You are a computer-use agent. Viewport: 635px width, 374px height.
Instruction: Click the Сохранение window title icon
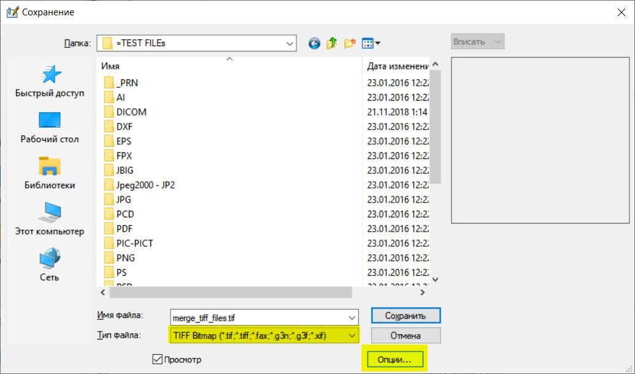12,12
